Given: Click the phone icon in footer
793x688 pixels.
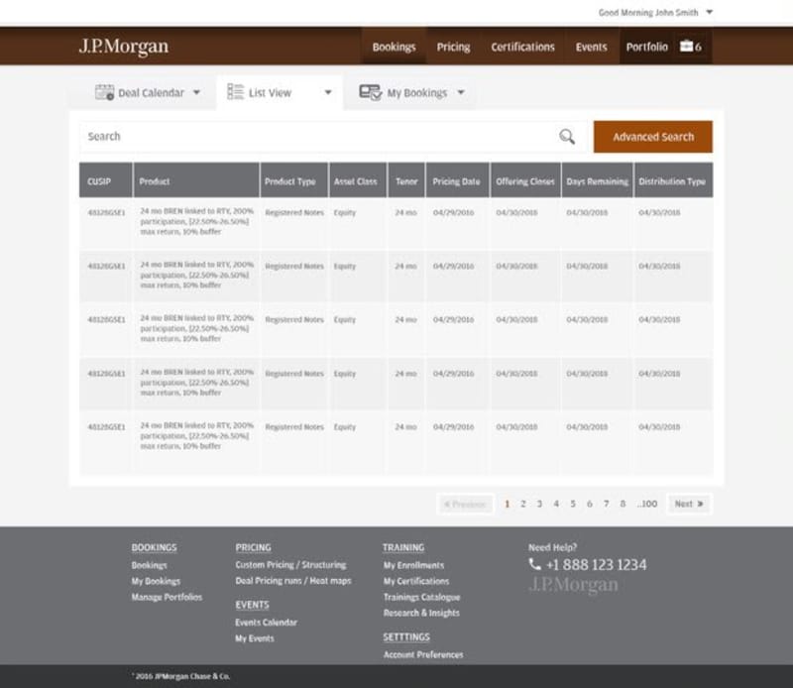Looking at the screenshot, I should [534, 564].
